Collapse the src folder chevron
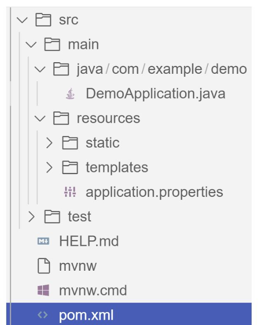The height and width of the screenshot is (325, 262). click(x=22, y=20)
